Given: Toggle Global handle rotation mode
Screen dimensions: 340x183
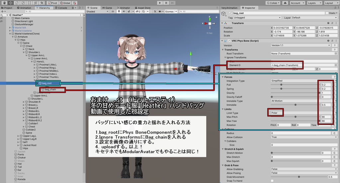Looking at the screenshot, I should tap(65, 3).
